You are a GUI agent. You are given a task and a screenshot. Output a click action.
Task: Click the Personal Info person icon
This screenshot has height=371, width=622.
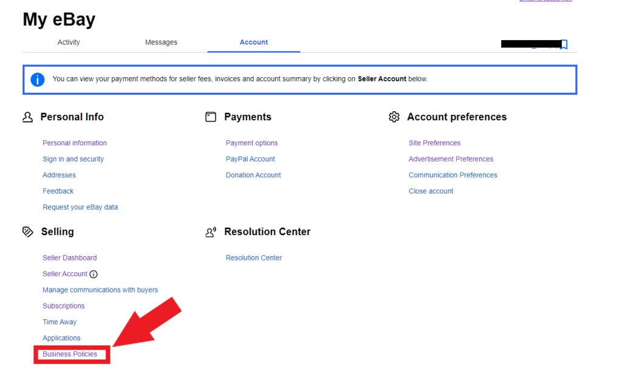click(27, 117)
